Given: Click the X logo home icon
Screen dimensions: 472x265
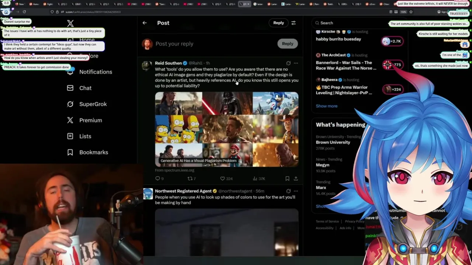Looking at the screenshot, I should pos(70,24).
